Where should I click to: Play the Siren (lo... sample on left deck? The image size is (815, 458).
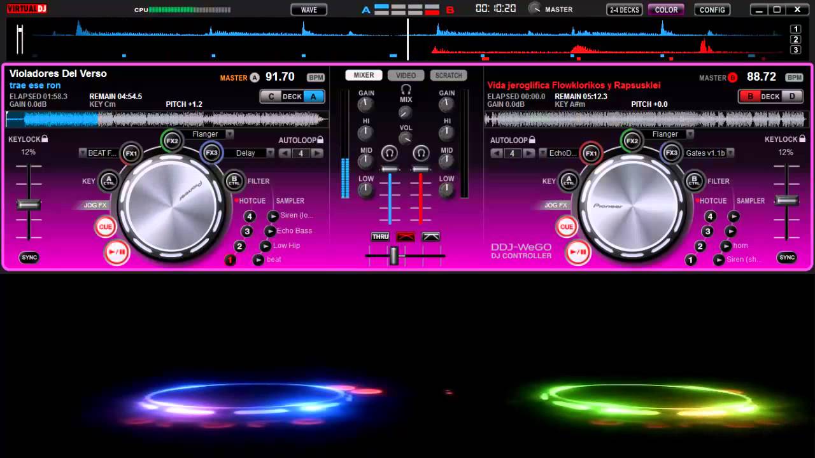(x=273, y=216)
